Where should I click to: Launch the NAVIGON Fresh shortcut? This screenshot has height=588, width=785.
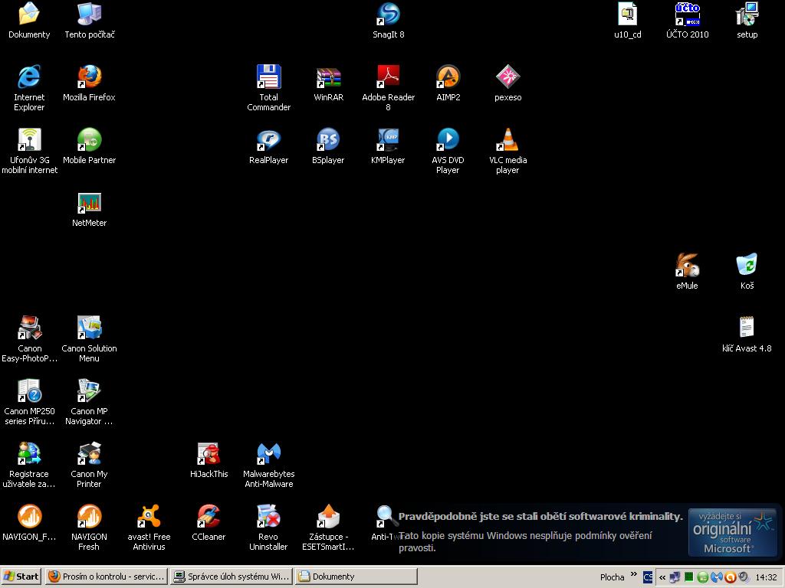click(90, 516)
